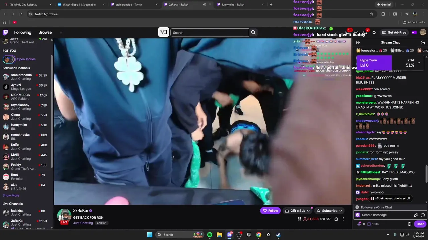Open stream more options three dots
428x240 pixels.
coord(343,219)
